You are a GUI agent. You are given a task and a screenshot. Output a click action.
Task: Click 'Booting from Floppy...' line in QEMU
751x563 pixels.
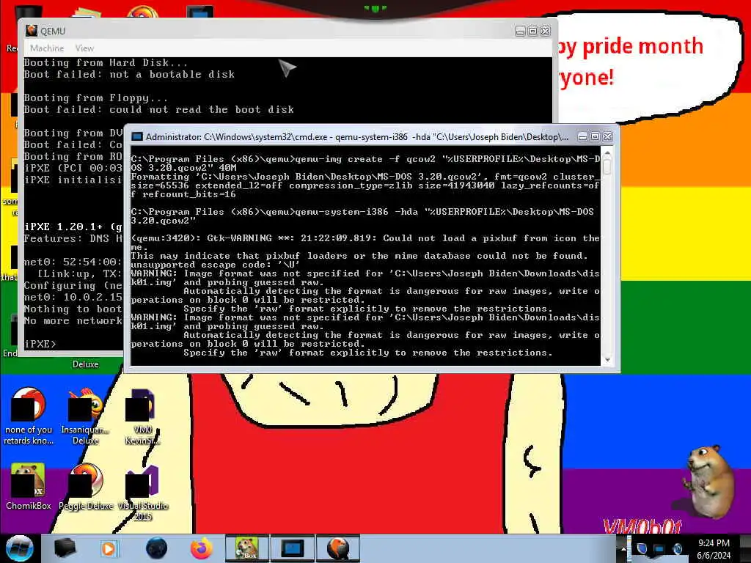point(96,97)
